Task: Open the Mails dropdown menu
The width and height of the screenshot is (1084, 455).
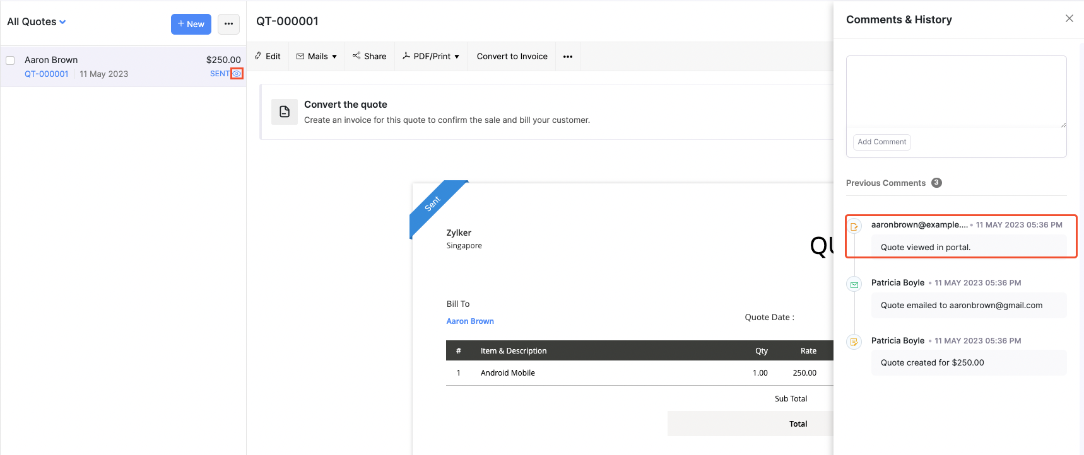Action: point(317,57)
